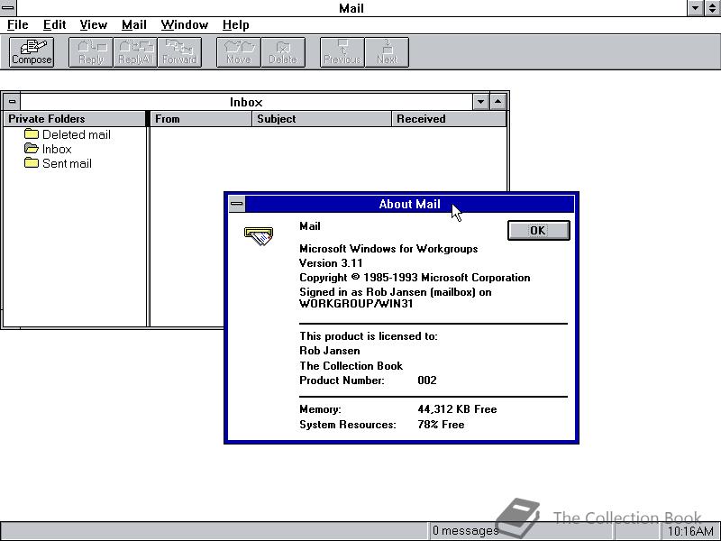Screen dimensions: 721x541
Task: Click the Compose toolbar button
Action: click(x=32, y=52)
